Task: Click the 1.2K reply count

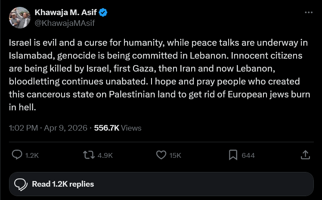Action: (32, 155)
